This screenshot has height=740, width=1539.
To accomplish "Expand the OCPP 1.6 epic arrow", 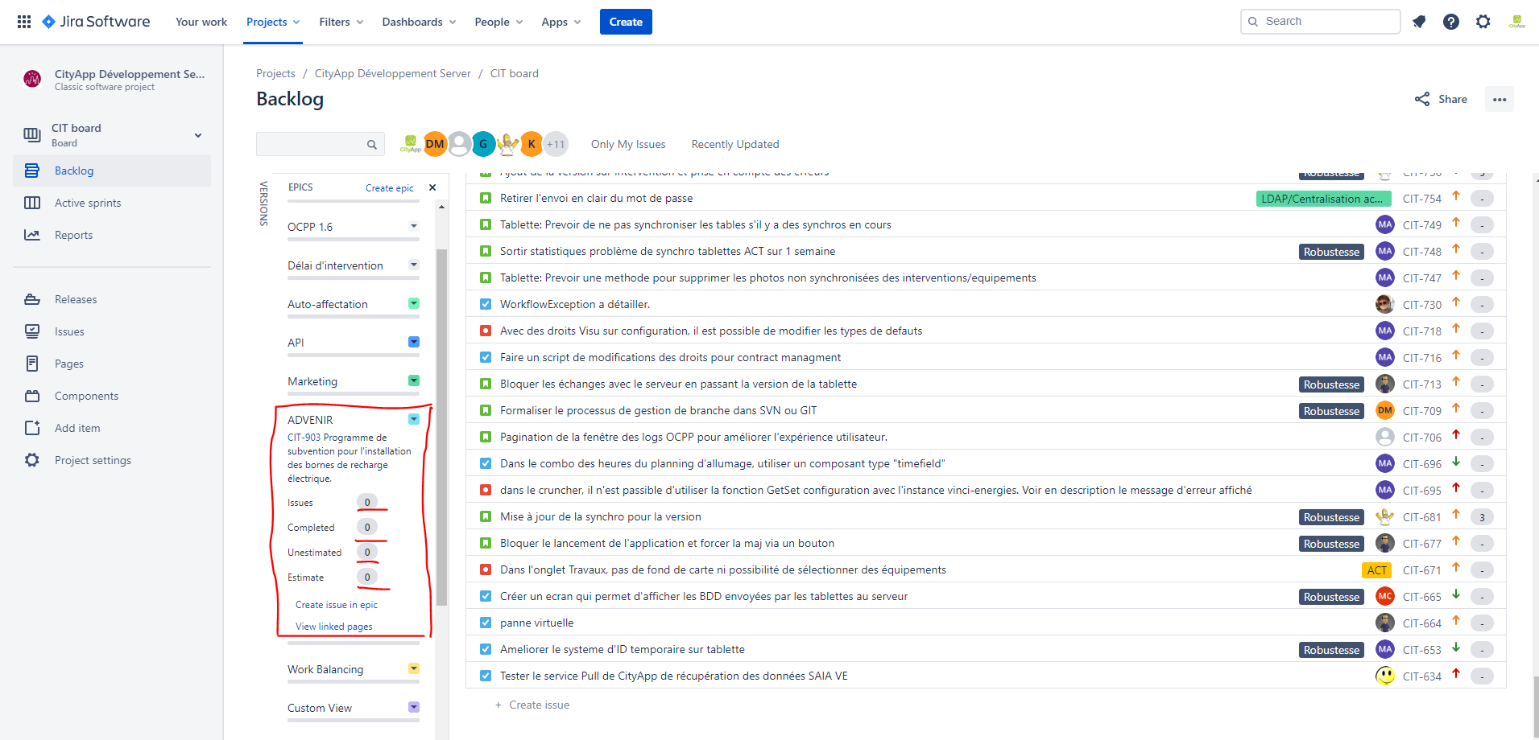I will click(x=414, y=226).
